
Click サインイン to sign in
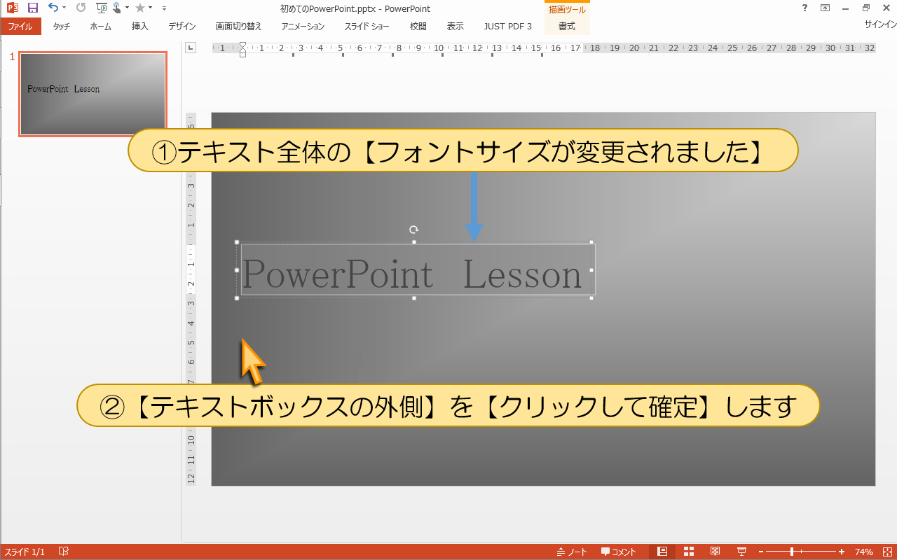click(x=880, y=24)
